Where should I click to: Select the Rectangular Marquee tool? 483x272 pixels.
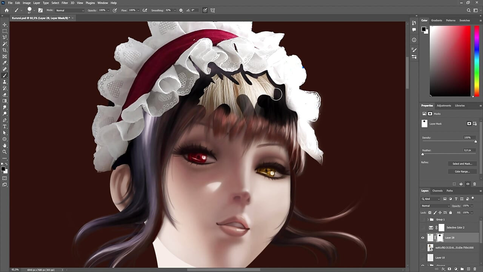tap(5, 31)
